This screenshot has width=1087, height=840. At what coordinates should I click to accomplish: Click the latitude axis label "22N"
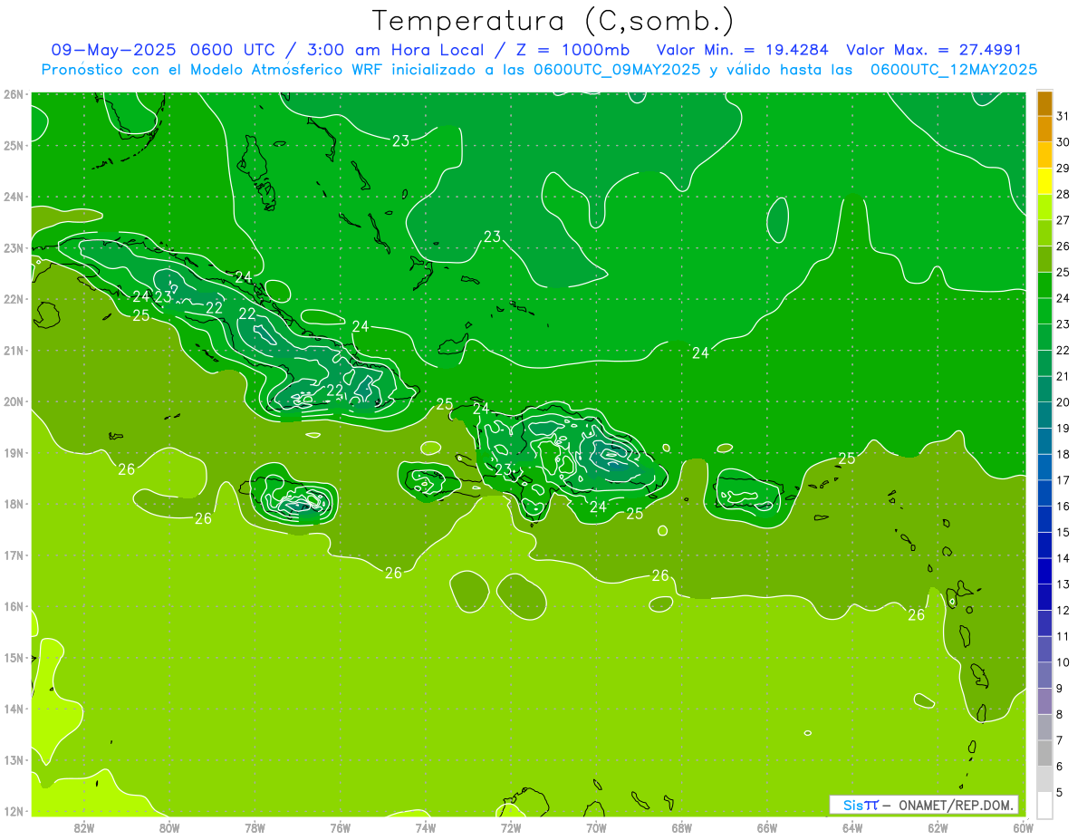coord(14,299)
